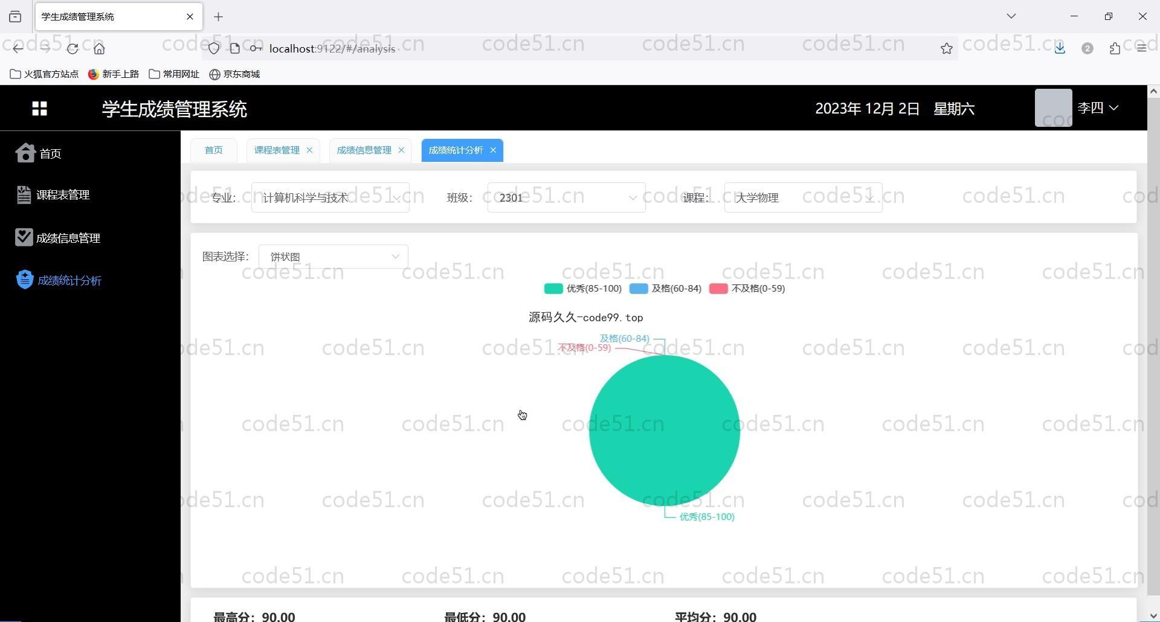Click the date 2023年 12月 2日

pos(867,109)
